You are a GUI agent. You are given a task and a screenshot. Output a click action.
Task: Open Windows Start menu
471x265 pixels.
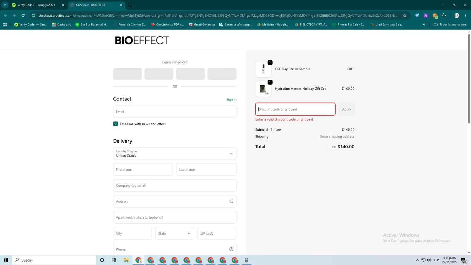[6, 260]
